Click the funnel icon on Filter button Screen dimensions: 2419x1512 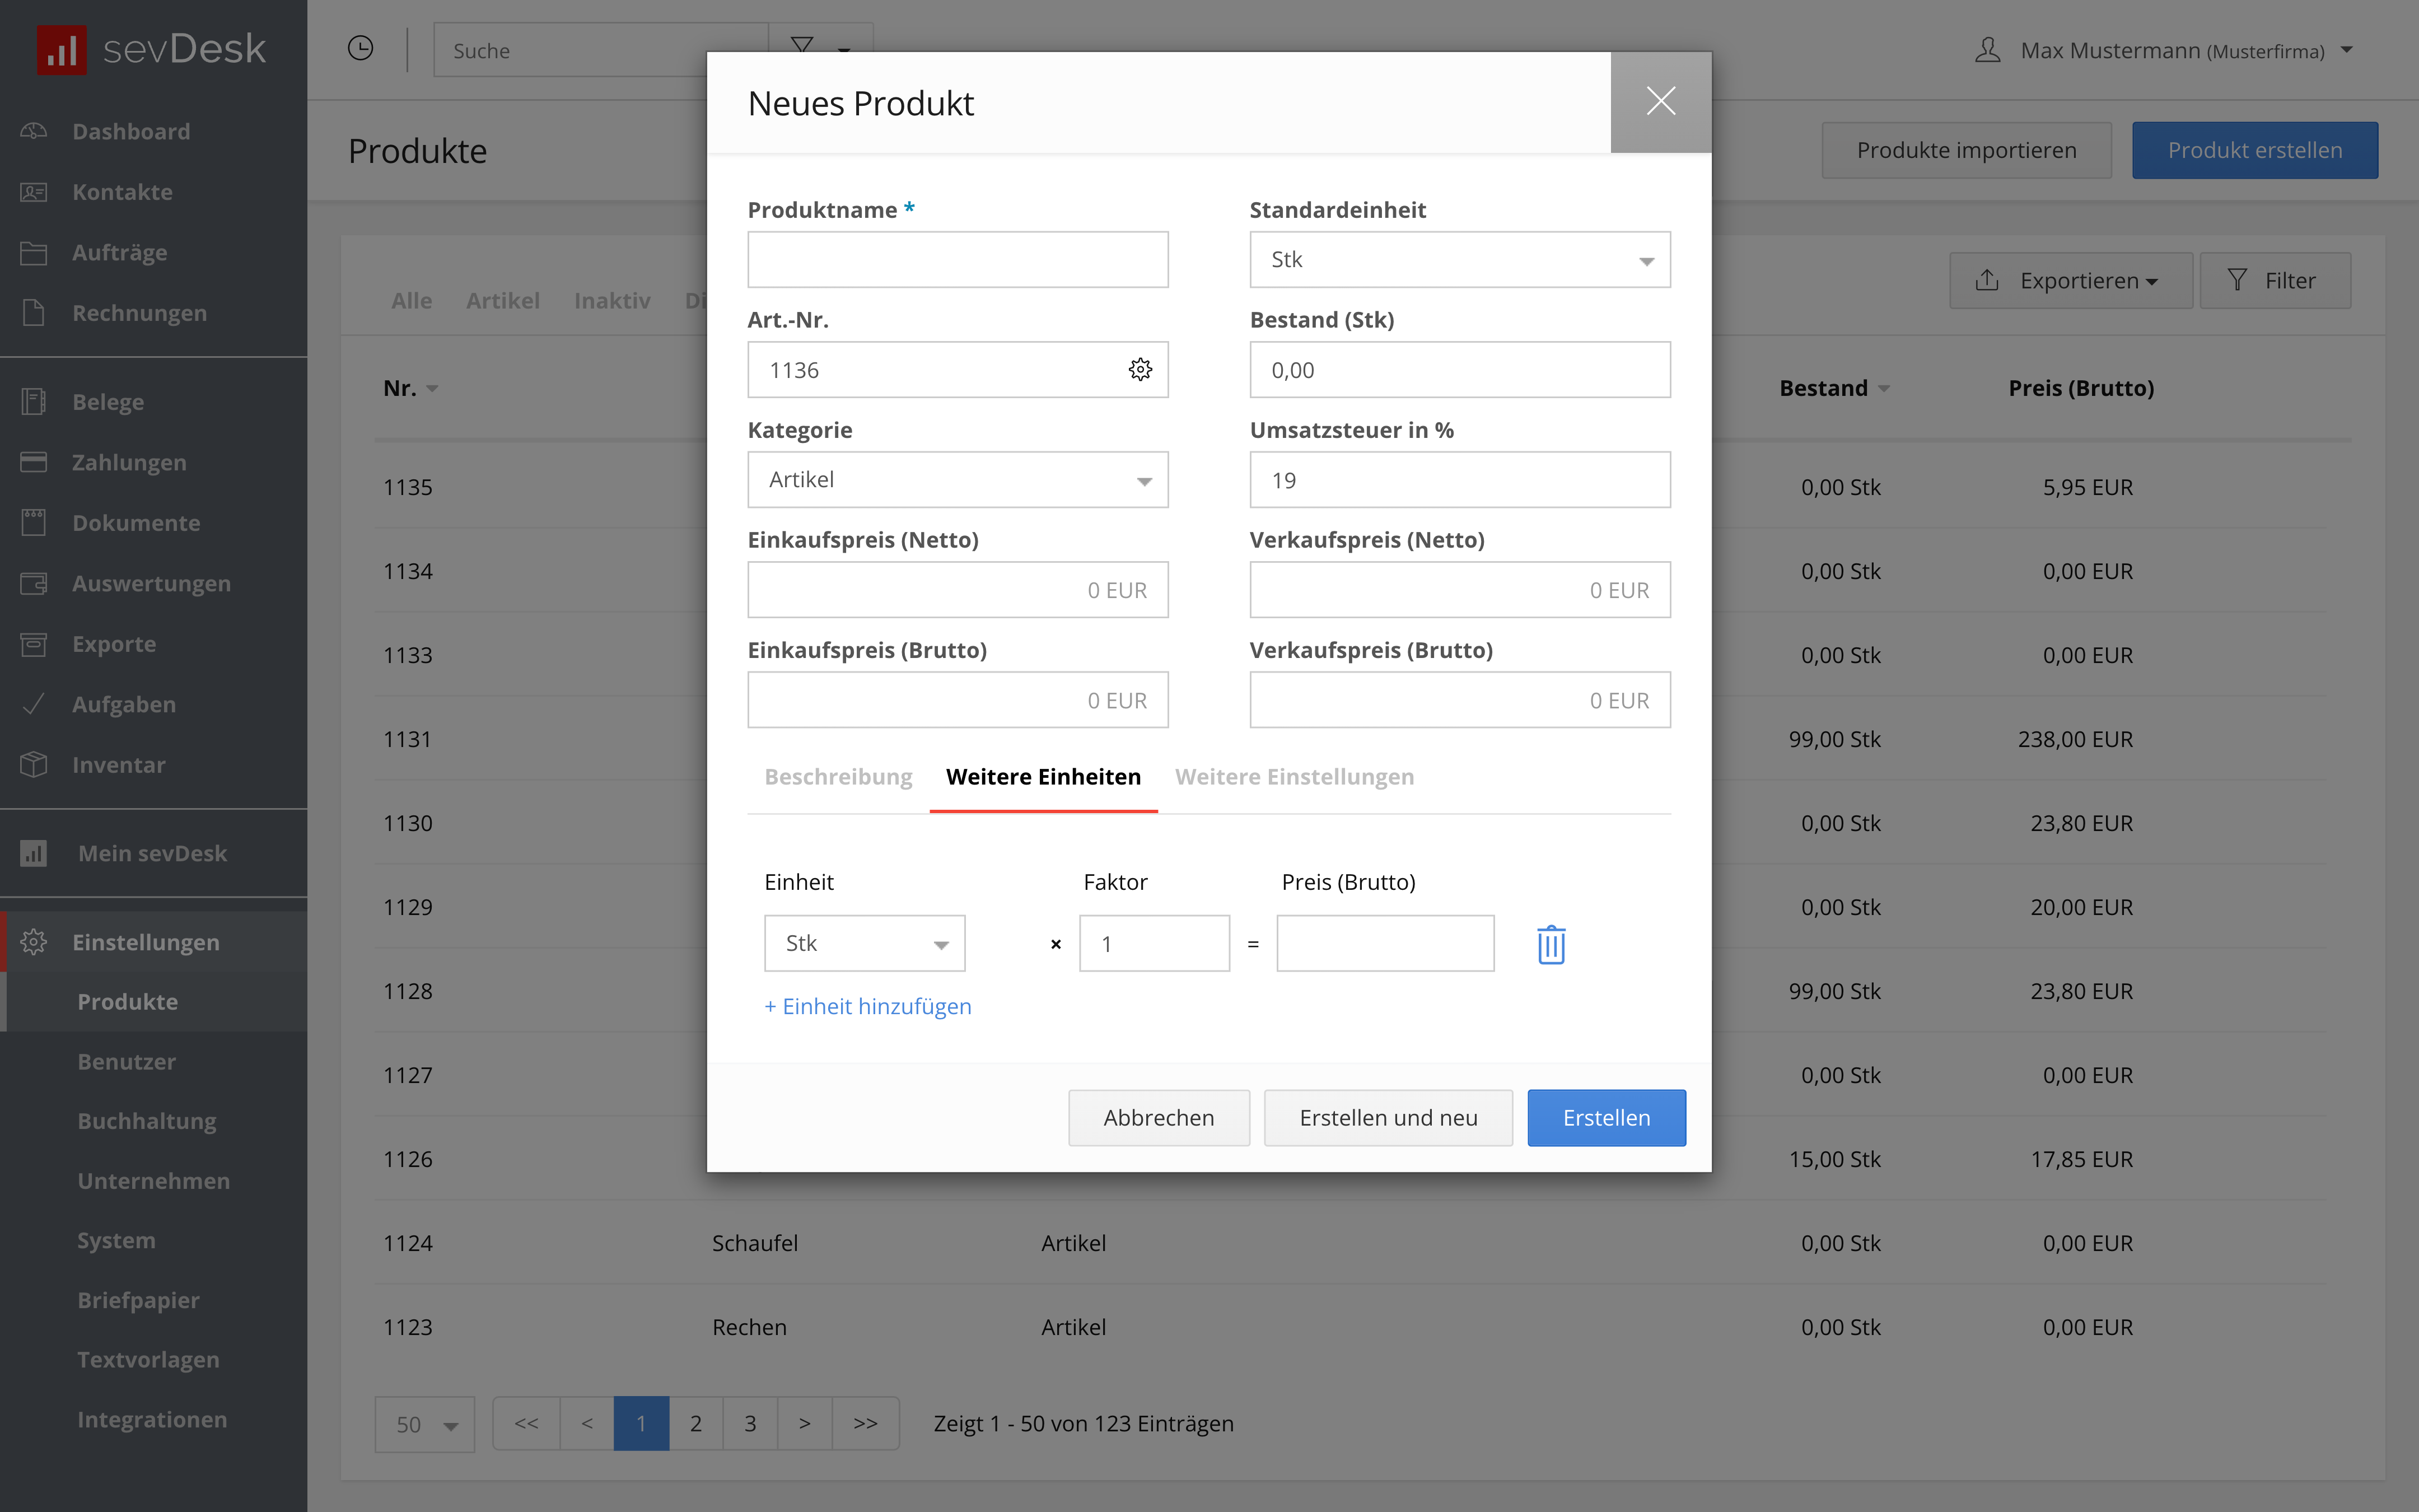coord(2238,280)
